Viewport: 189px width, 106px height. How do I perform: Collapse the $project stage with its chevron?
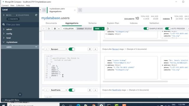[47, 49]
